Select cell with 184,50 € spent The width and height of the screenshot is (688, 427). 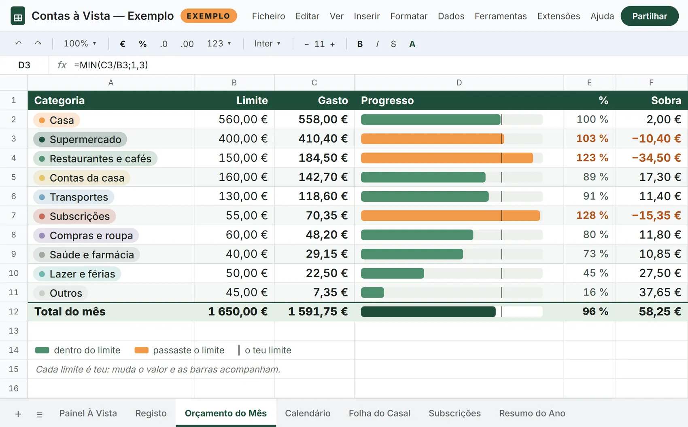(314, 158)
